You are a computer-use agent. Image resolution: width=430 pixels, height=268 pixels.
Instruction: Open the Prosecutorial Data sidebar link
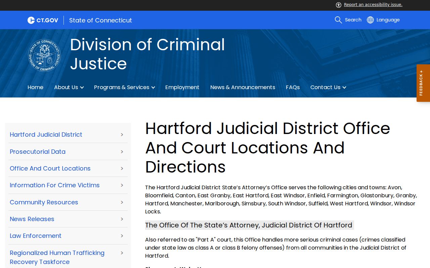[38, 151]
